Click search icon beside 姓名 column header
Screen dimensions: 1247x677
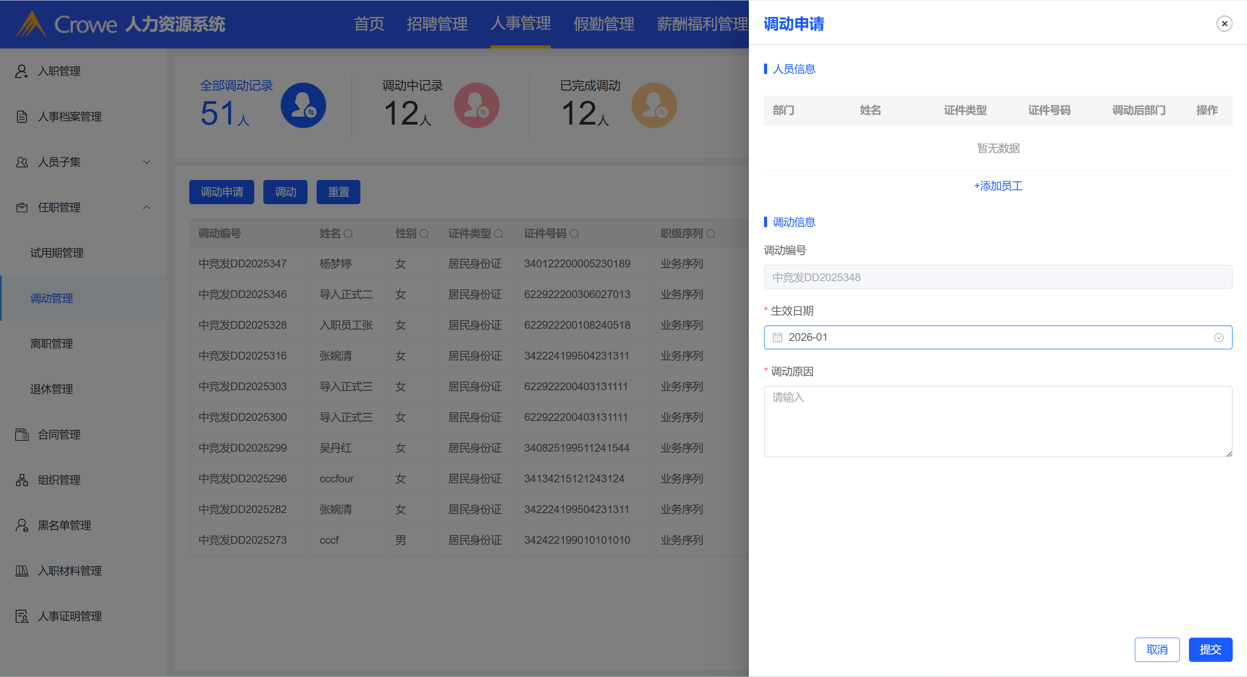(x=348, y=234)
